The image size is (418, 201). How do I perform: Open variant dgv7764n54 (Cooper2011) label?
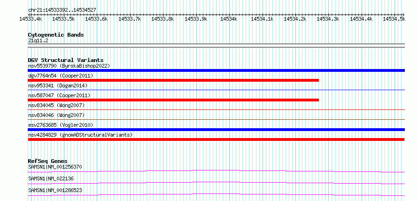tap(61, 76)
